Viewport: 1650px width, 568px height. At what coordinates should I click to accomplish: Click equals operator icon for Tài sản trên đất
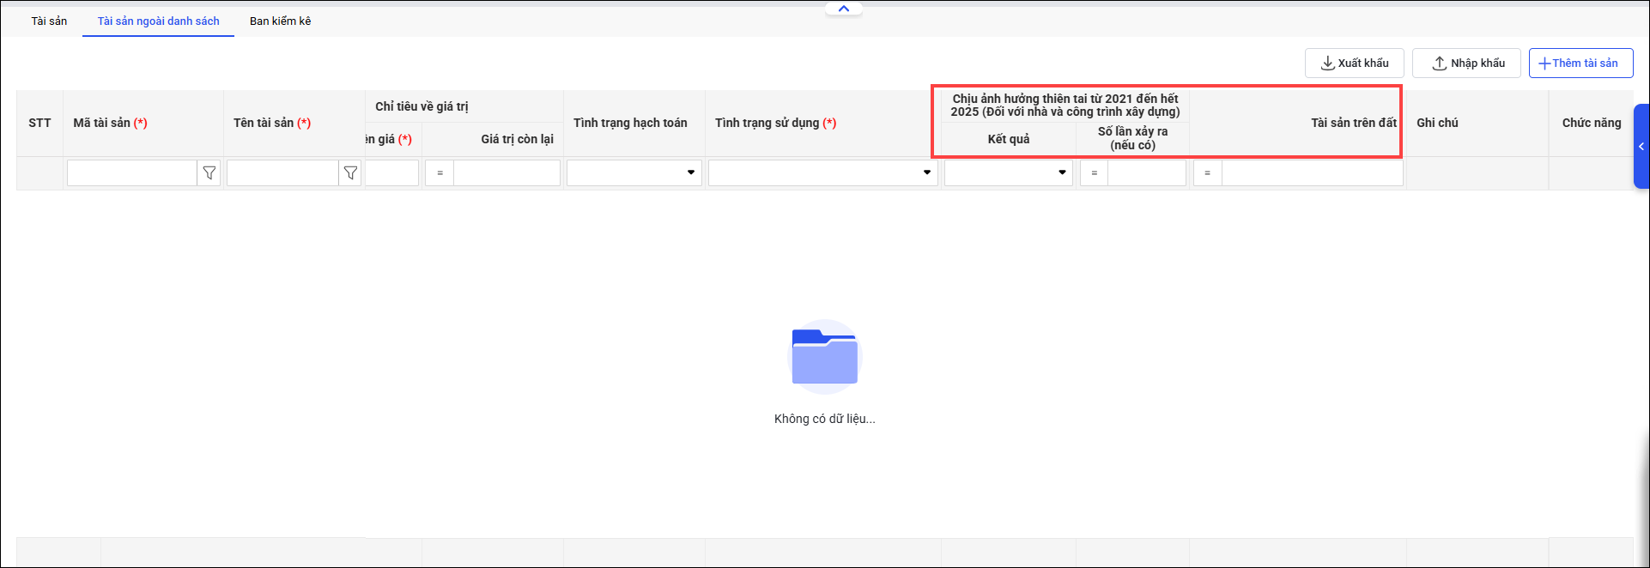click(1207, 173)
